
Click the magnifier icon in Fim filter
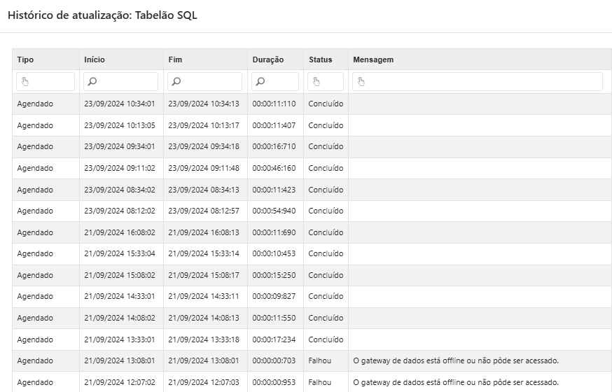click(176, 82)
